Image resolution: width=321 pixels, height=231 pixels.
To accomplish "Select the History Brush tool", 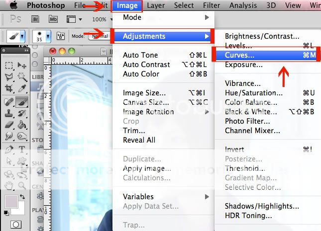I will coord(22,113).
